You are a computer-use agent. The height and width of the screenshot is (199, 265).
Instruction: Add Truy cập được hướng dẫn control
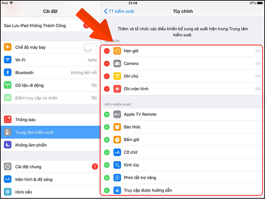tap(107, 190)
